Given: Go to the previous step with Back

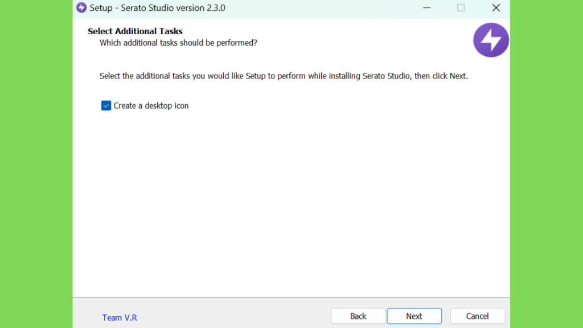Looking at the screenshot, I should tap(358, 316).
